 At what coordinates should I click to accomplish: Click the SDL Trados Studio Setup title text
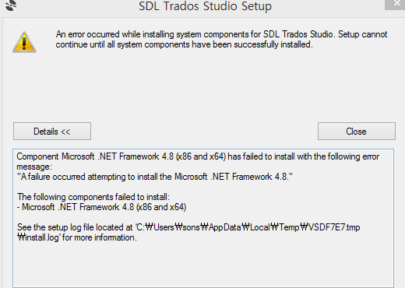point(205,6)
